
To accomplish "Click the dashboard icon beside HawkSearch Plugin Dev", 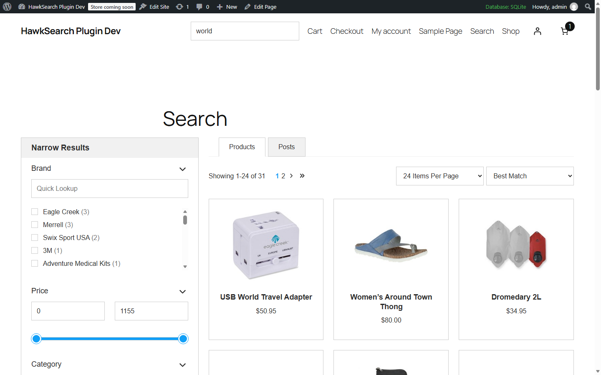I will click(22, 7).
